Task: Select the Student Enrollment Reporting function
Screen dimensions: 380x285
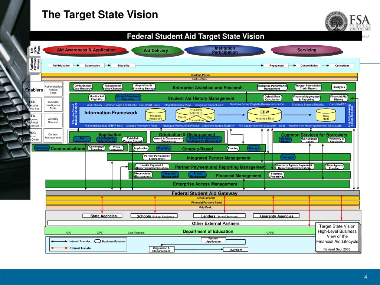Action: point(128,98)
